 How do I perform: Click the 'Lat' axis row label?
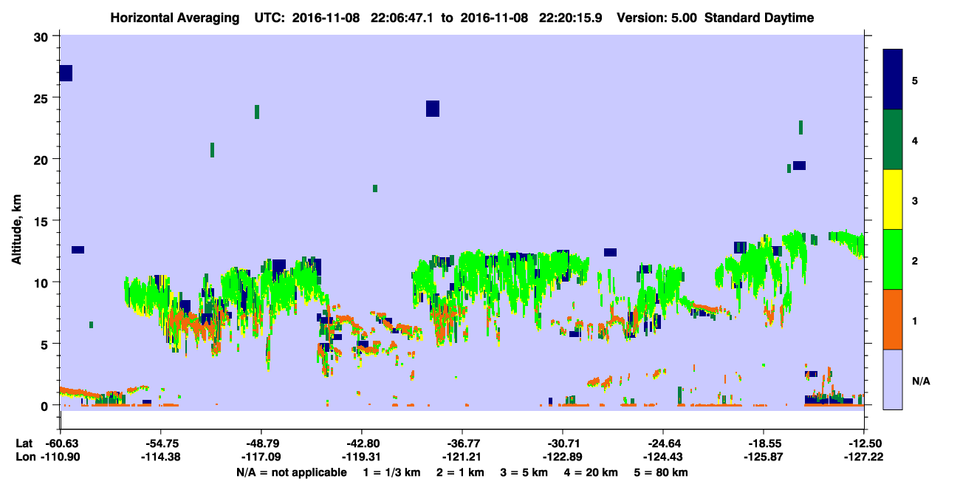[x=24, y=443]
